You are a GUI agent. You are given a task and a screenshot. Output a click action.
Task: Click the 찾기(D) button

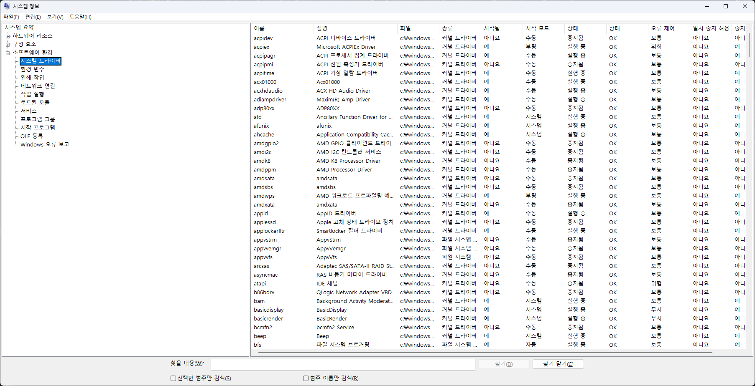504,364
